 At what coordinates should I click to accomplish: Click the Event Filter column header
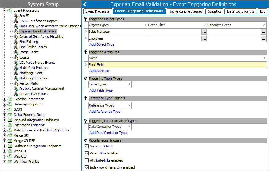coord(177,25)
